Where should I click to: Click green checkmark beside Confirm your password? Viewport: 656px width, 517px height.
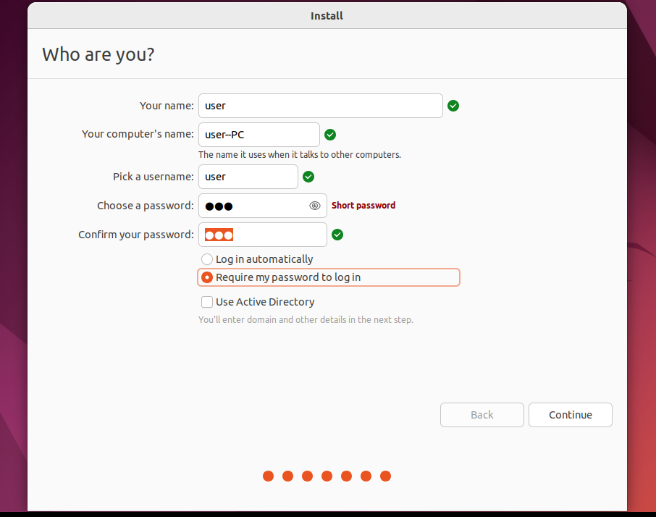[337, 235]
